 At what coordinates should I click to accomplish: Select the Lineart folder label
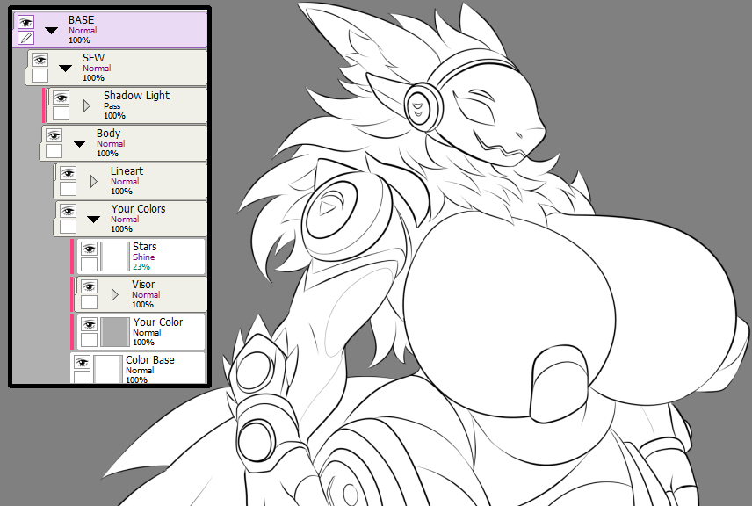click(x=127, y=170)
